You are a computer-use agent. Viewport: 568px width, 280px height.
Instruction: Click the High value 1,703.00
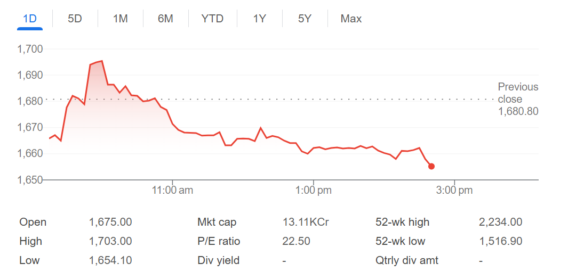point(110,241)
